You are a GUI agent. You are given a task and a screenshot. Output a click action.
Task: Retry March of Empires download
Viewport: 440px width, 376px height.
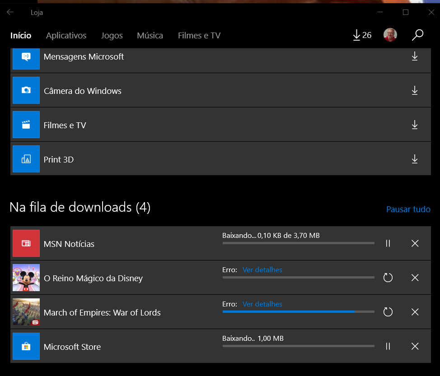click(x=388, y=312)
